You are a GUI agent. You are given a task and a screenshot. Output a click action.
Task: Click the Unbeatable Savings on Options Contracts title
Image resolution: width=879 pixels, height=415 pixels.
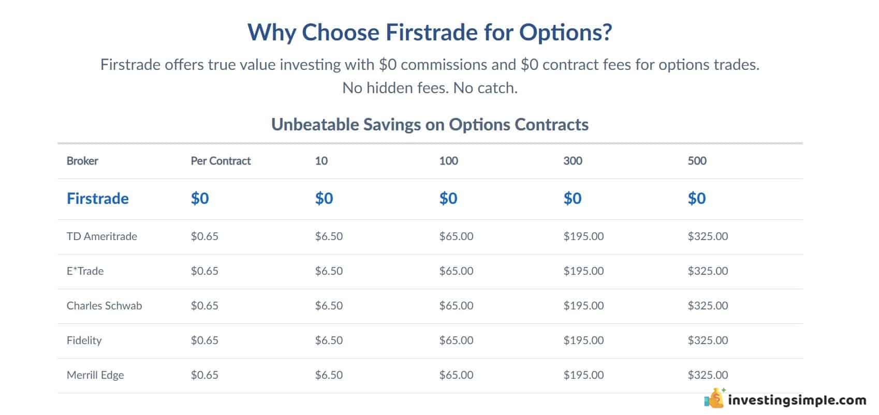pos(430,125)
